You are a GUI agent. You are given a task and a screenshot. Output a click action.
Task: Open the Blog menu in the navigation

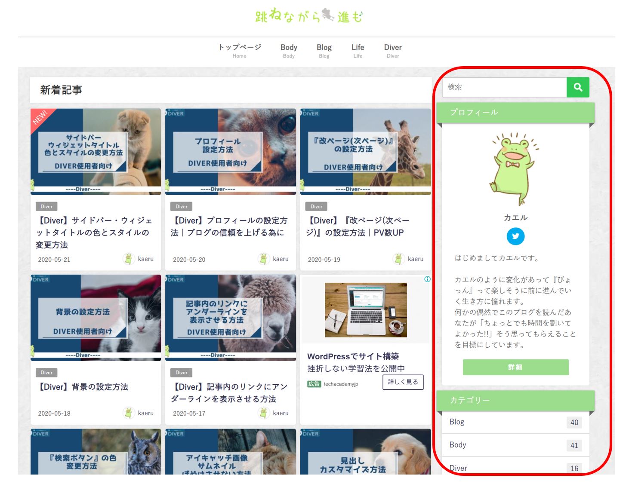tap(324, 47)
